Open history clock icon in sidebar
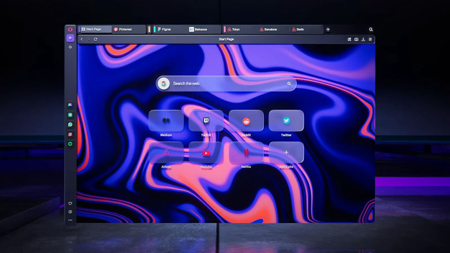 (x=70, y=212)
